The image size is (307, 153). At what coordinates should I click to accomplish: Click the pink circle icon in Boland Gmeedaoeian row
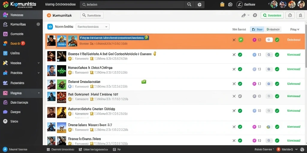pyautogui.click(x=254, y=84)
